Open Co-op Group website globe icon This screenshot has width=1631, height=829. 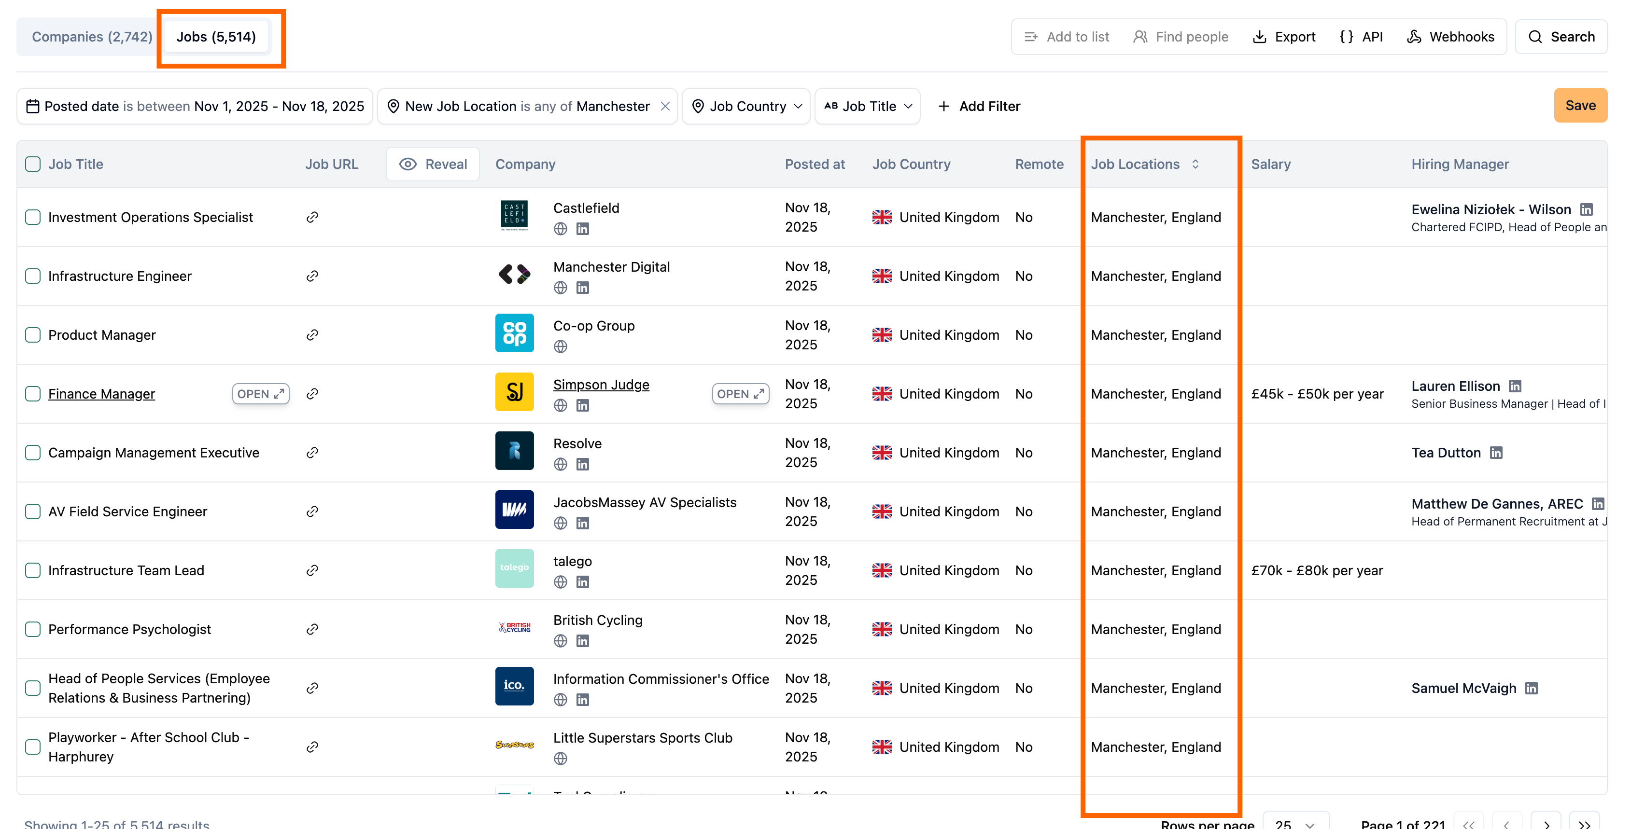pos(561,347)
